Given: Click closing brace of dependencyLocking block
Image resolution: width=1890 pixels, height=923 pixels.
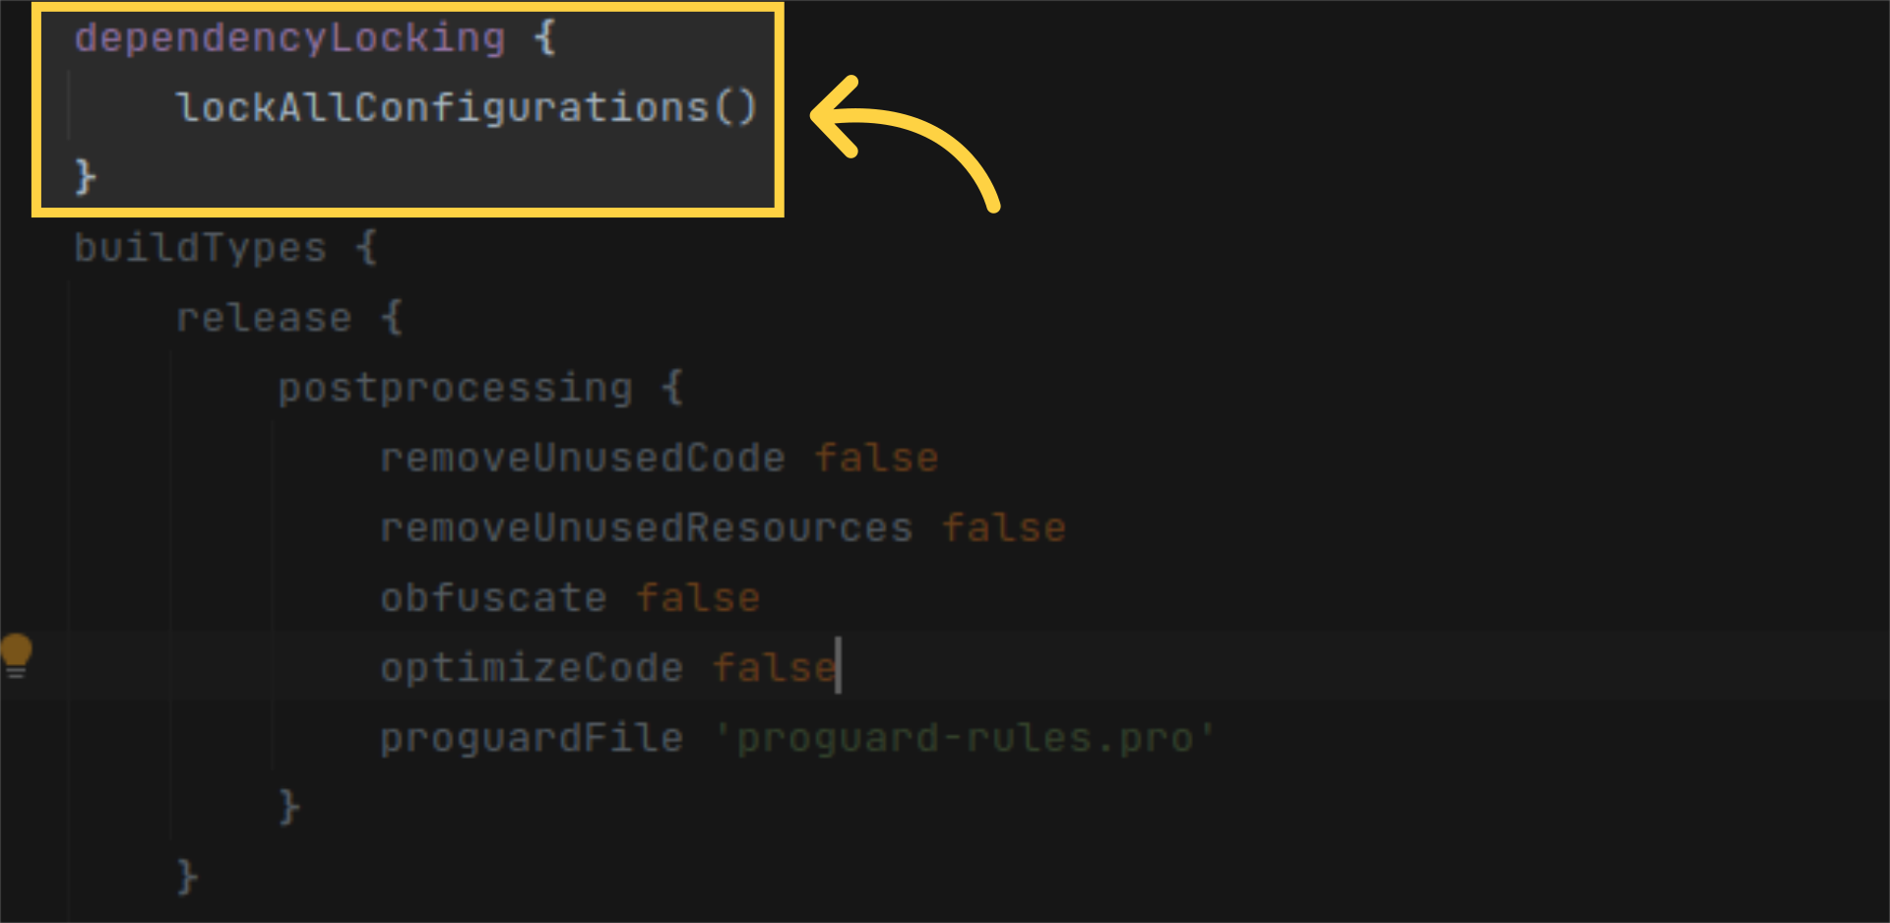Looking at the screenshot, I should point(86,177).
